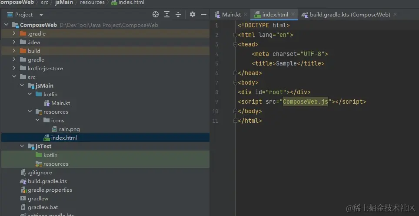Click index.html in the breadcrumb path
The image size is (419, 216).
point(131,3)
